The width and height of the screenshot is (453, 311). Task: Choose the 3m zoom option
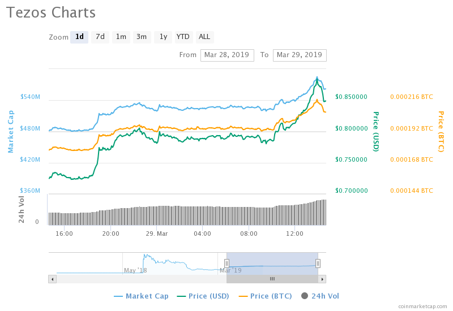click(142, 37)
